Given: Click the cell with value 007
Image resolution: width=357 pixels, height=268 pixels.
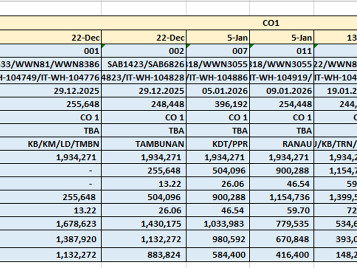Looking at the screenshot, I should click(218, 51).
